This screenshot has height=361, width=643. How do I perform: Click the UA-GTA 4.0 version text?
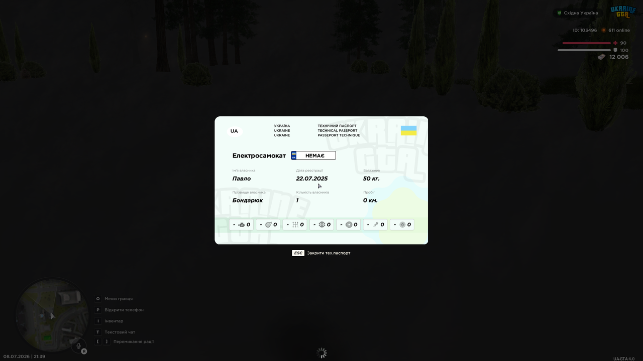click(624, 358)
